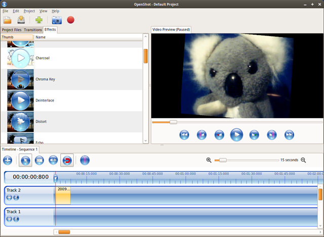The width and height of the screenshot is (324, 237).
Task: Take a snapshot with the camera icon
Action: (57, 20)
